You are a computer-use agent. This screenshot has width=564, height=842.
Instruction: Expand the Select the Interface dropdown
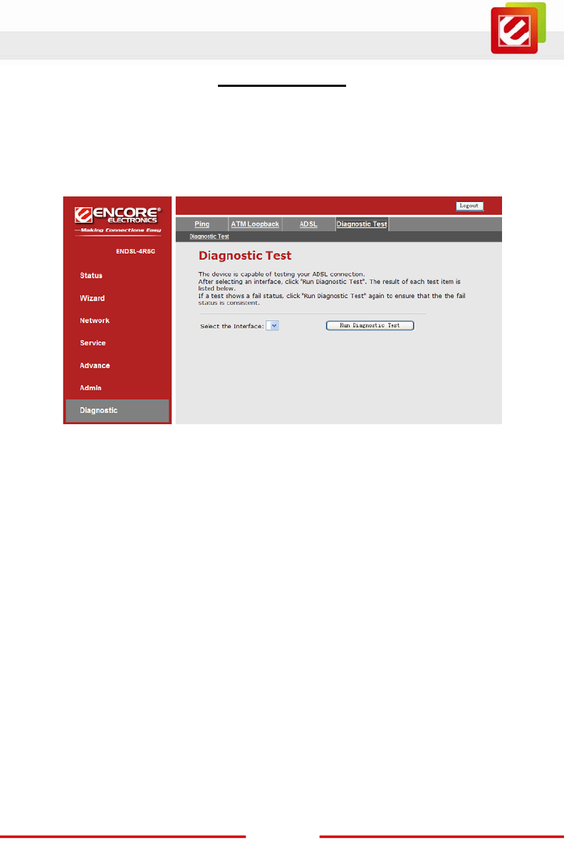[x=272, y=325]
